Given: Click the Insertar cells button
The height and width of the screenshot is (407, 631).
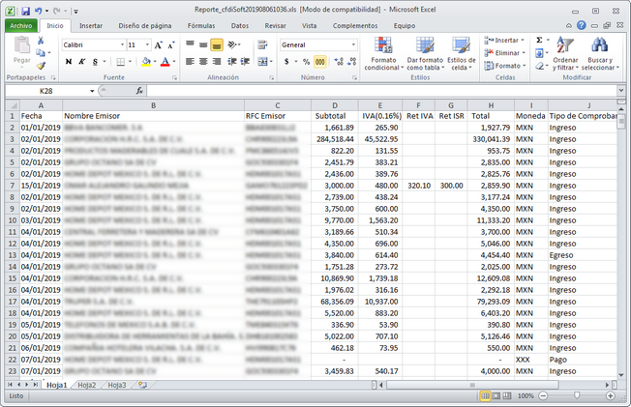Looking at the screenshot, I should point(505,40).
